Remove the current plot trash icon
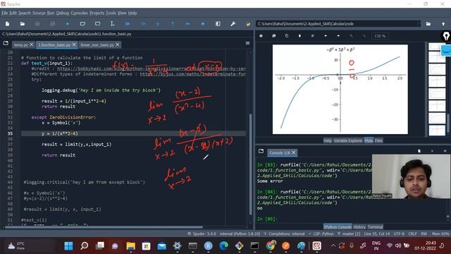Viewport: 451px width, 254px height. 299,36
